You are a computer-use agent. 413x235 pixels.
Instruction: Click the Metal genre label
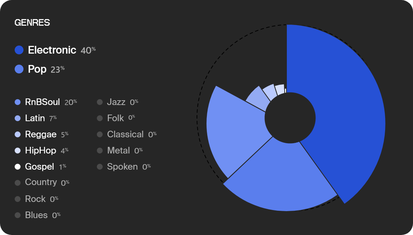click(118, 150)
